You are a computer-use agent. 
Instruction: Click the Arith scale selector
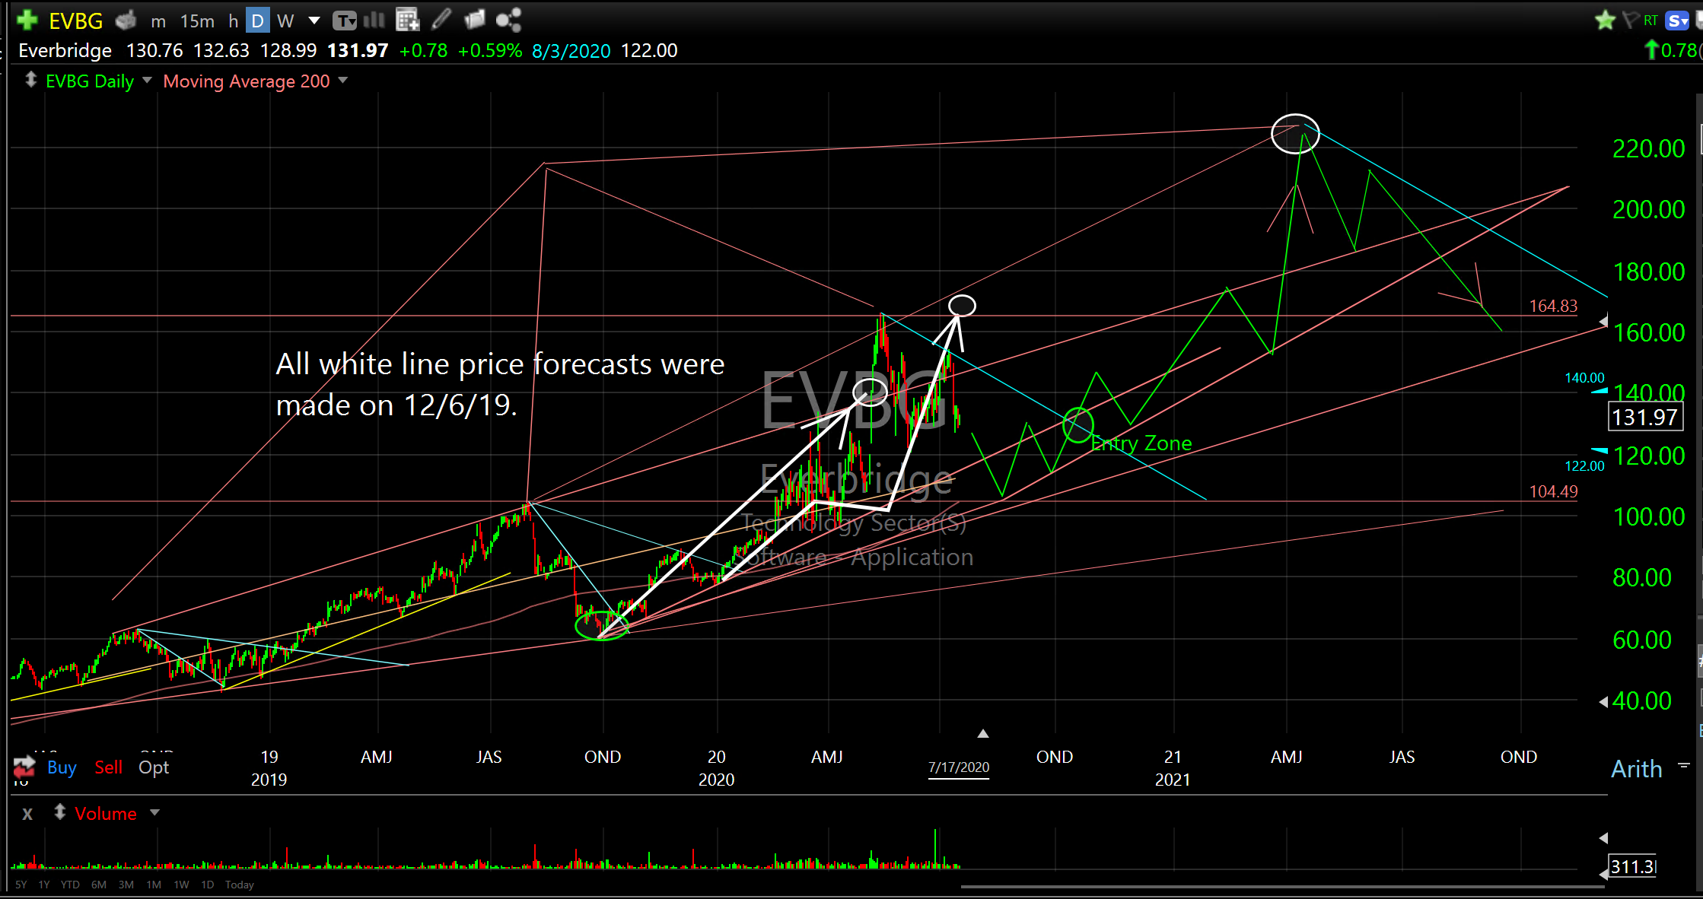coord(1637,769)
